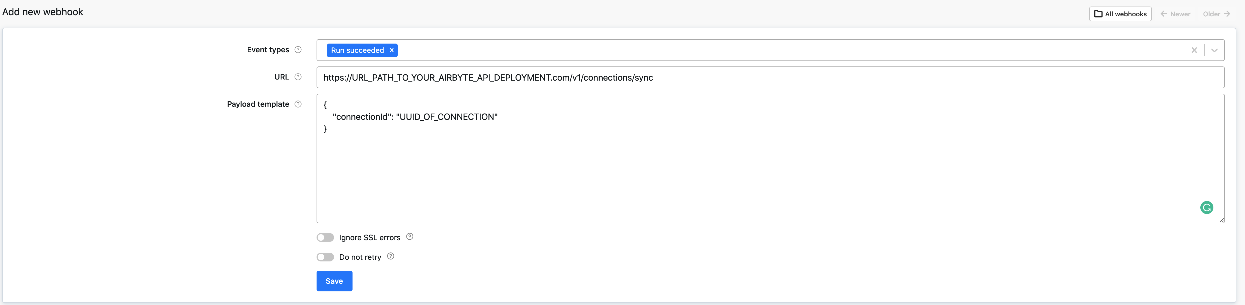Image resolution: width=1245 pixels, height=305 pixels.
Task: Grab the payload textarea resize handle
Action: 1221,220
